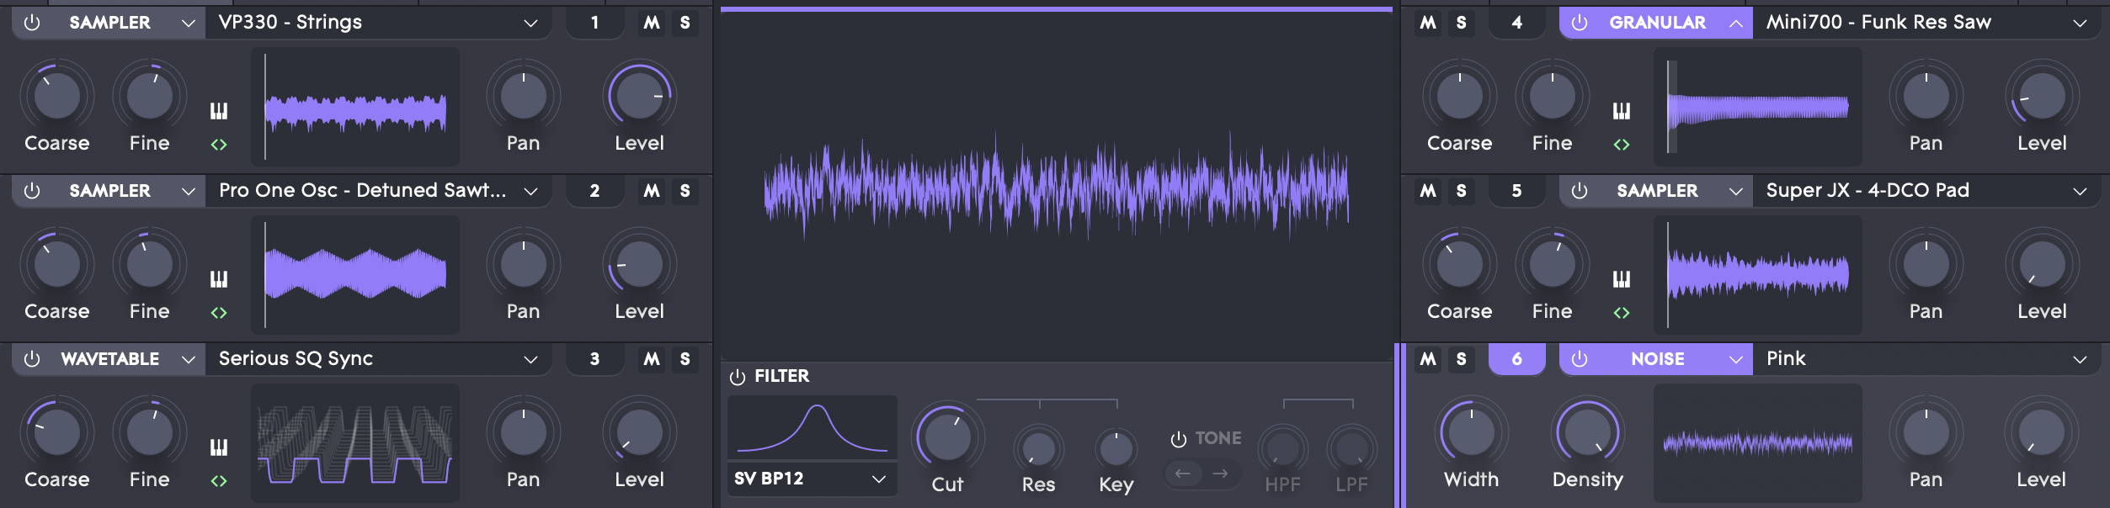Toggle power for layer 5 Super JX sampler

click(x=1580, y=191)
